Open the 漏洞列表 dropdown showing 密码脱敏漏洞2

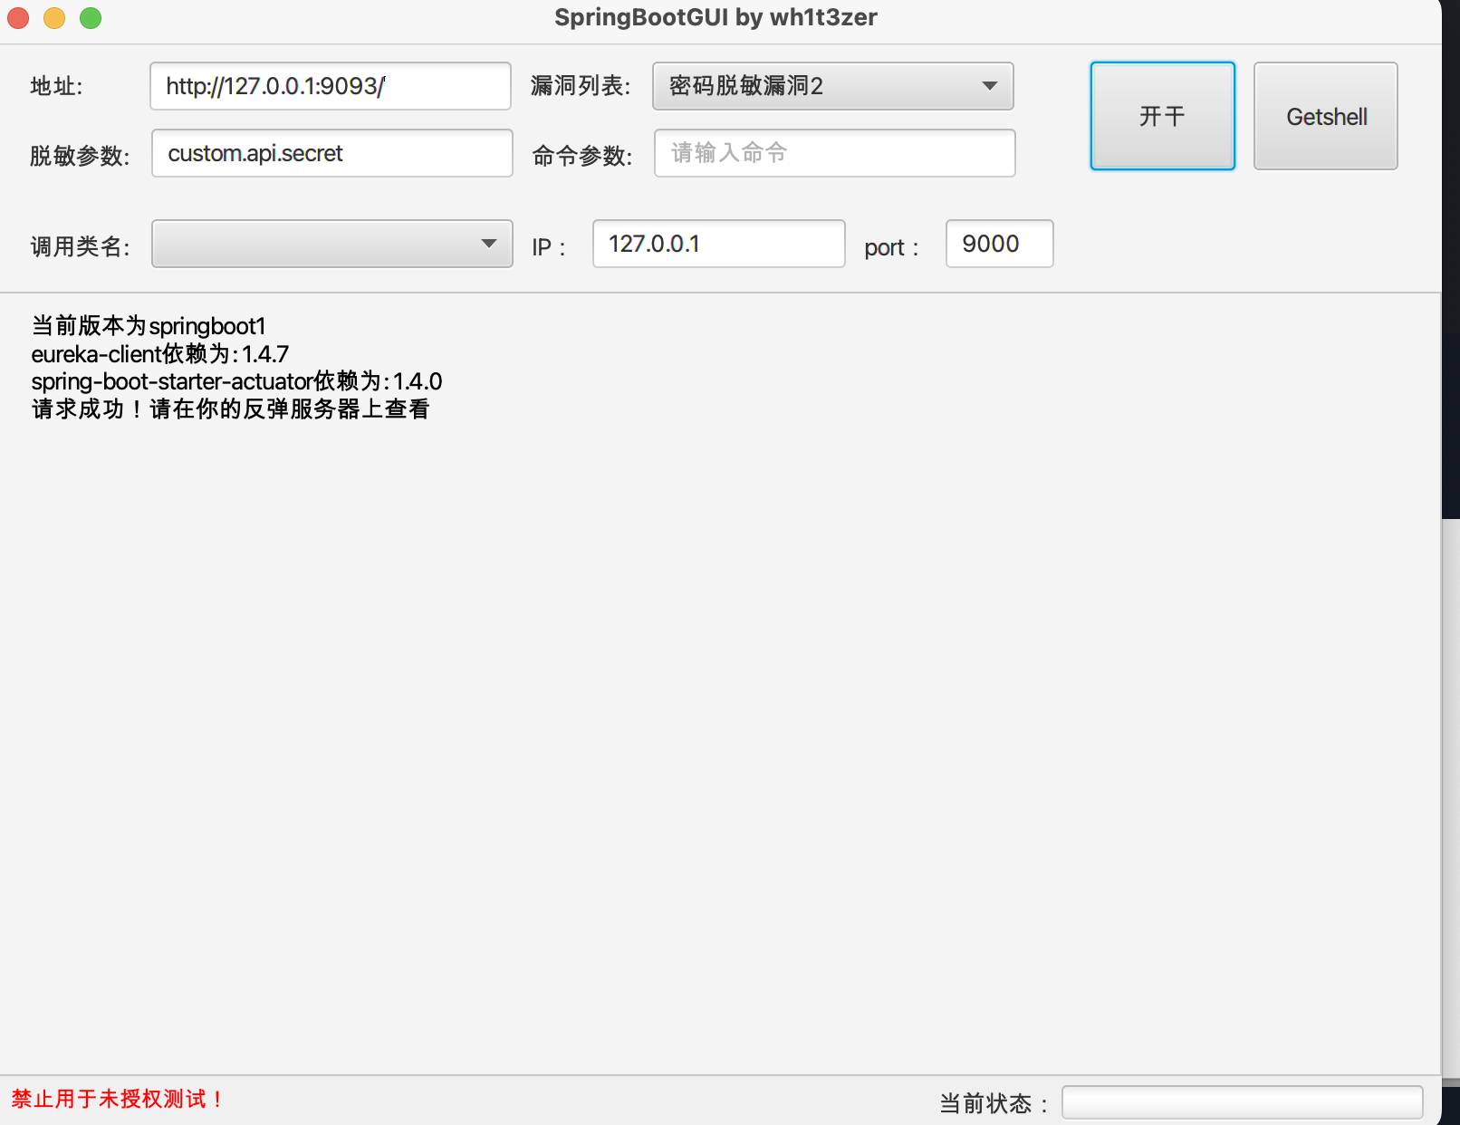pyautogui.click(x=833, y=86)
